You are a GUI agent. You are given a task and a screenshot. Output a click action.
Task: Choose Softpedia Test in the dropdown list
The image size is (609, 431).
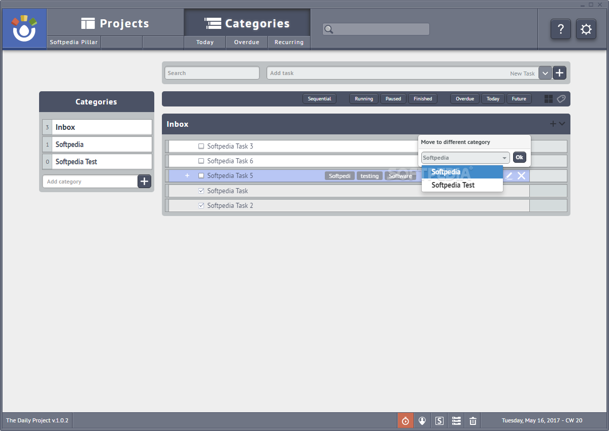[462, 185]
